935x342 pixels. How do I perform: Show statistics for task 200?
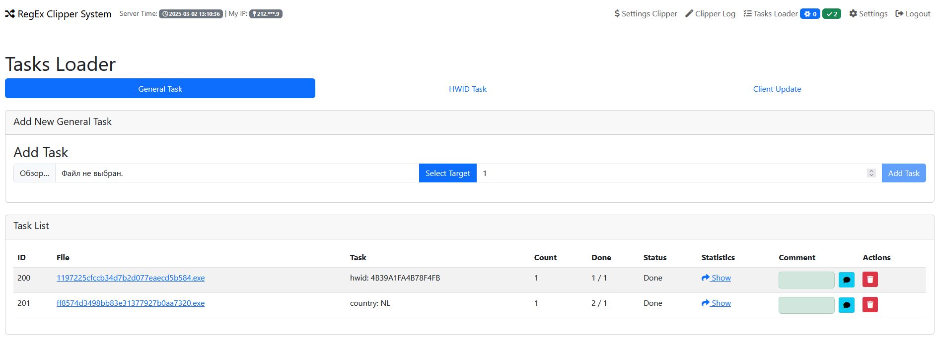716,278
